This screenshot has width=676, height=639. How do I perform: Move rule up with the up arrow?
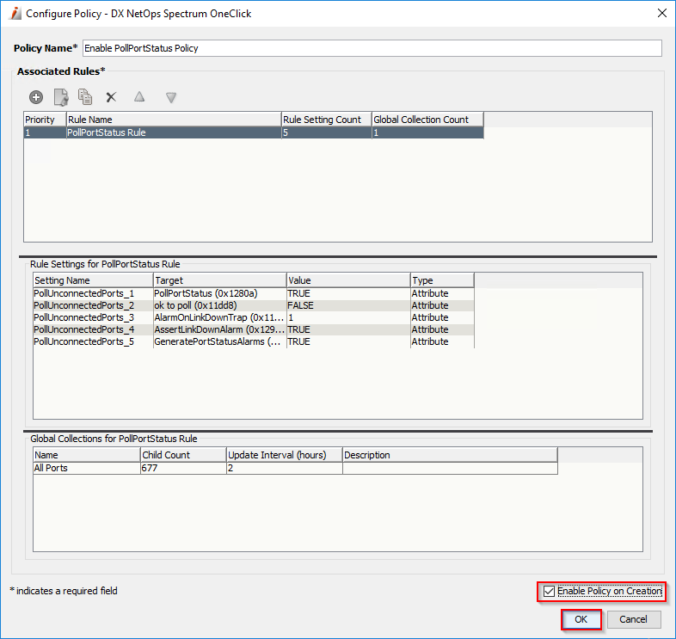(139, 97)
